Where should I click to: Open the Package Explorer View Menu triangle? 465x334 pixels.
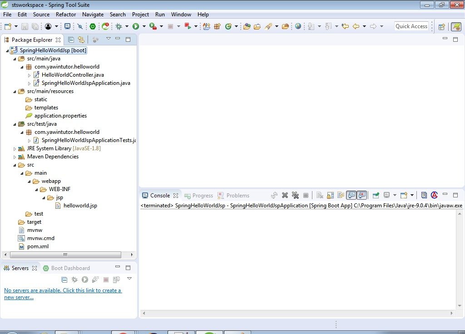pyautogui.click(x=109, y=38)
